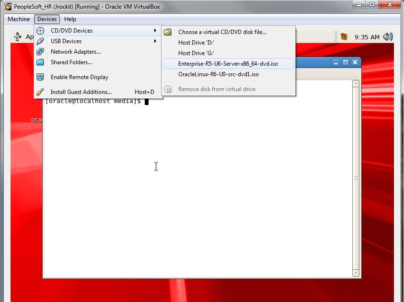Close the guest terminal window
404x302 pixels.
tap(355, 62)
